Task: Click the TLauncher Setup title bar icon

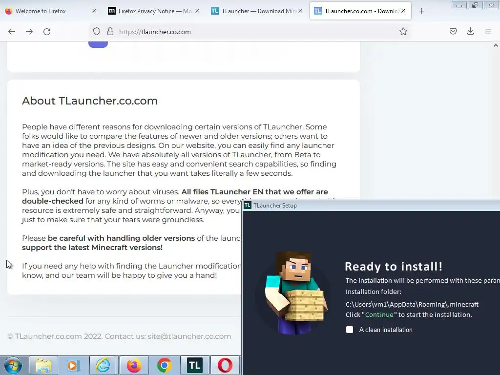Action: (x=247, y=206)
